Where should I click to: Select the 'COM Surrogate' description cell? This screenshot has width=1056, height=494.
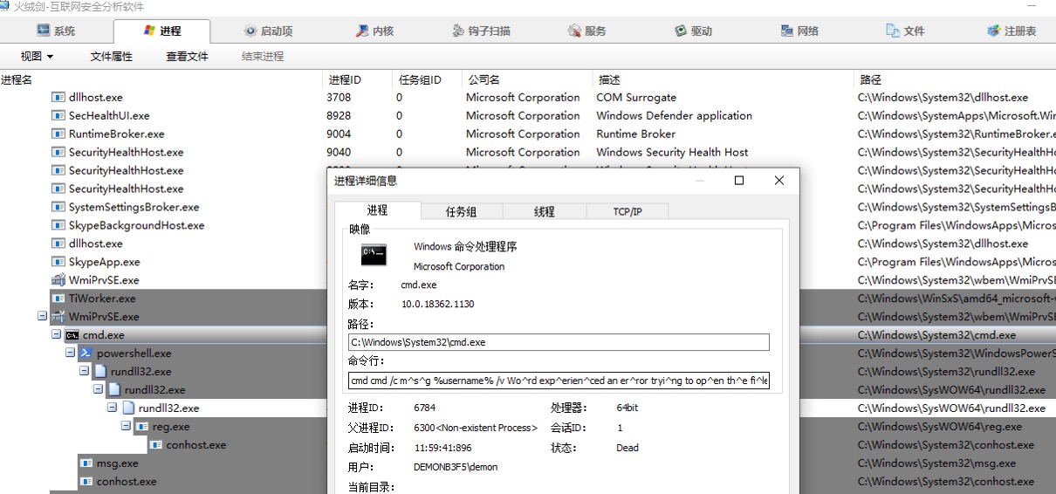636,98
